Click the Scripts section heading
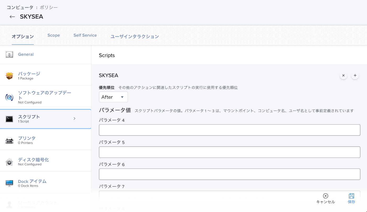The width and height of the screenshot is (367, 212). (107, 55)
